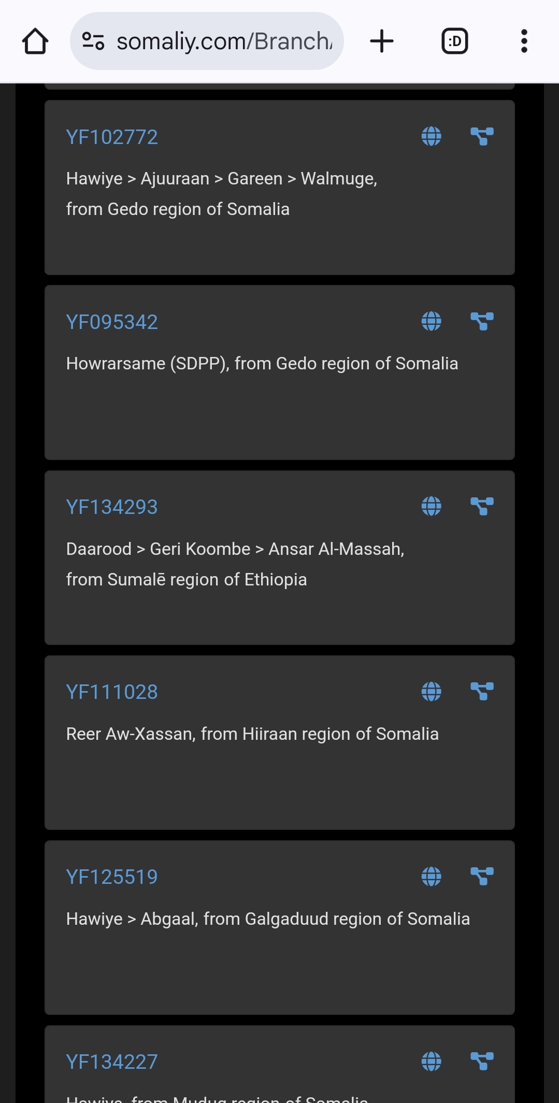Open site info icon in address bar
This screenshot has width=559, height=1103.
point(93,41)
